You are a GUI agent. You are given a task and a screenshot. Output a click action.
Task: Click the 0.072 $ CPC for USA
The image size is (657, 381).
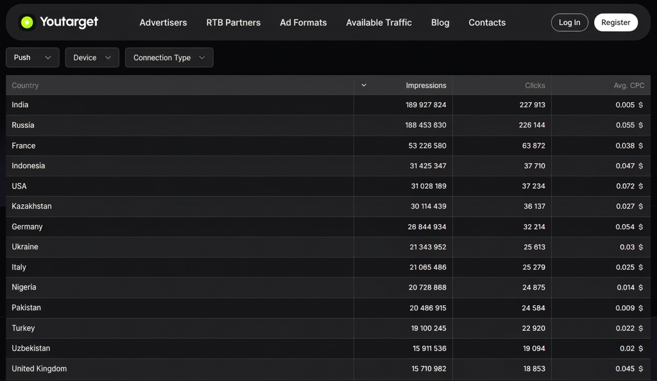pos(629,186)
